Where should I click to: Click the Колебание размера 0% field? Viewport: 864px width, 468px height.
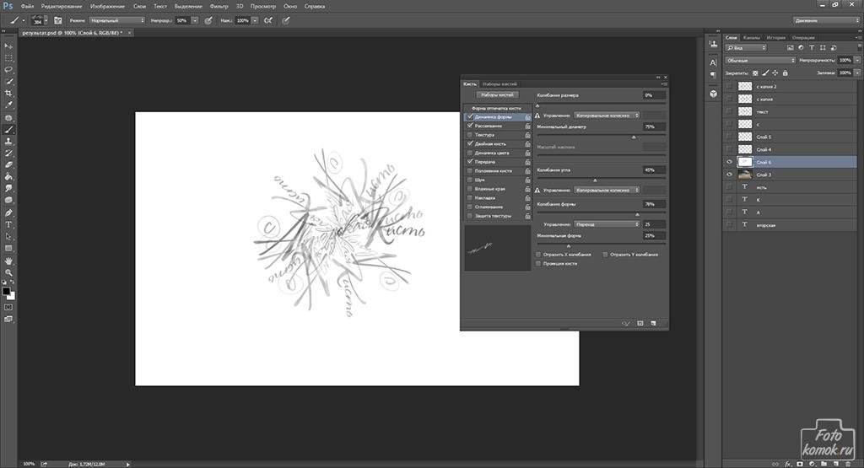click(x=654, y=95)
